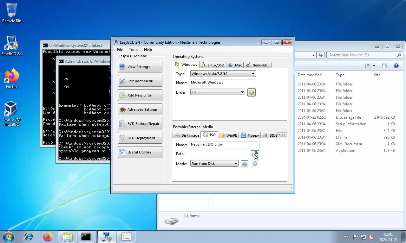Open Edit Boot Menu section
406x243 pixels.
tap(140, 81)
